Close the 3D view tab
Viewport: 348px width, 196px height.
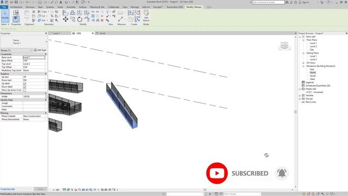click(x=93, y=33)
